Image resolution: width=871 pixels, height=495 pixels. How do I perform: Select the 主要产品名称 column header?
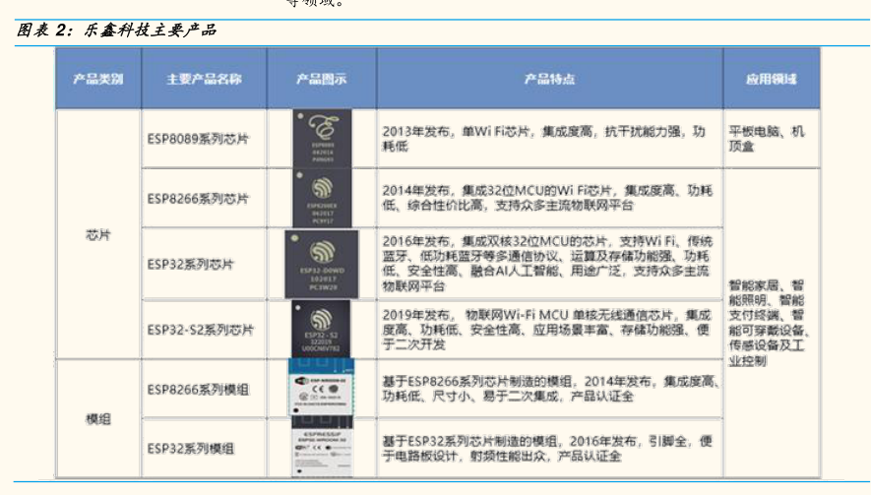204,79
